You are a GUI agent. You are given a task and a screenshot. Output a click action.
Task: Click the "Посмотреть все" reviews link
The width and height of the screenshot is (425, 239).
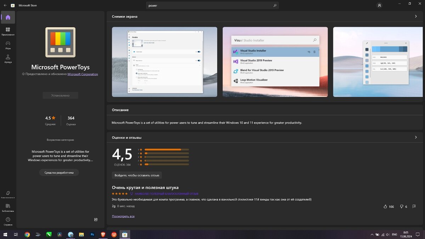pyautogui.click(x=123, y=216)
